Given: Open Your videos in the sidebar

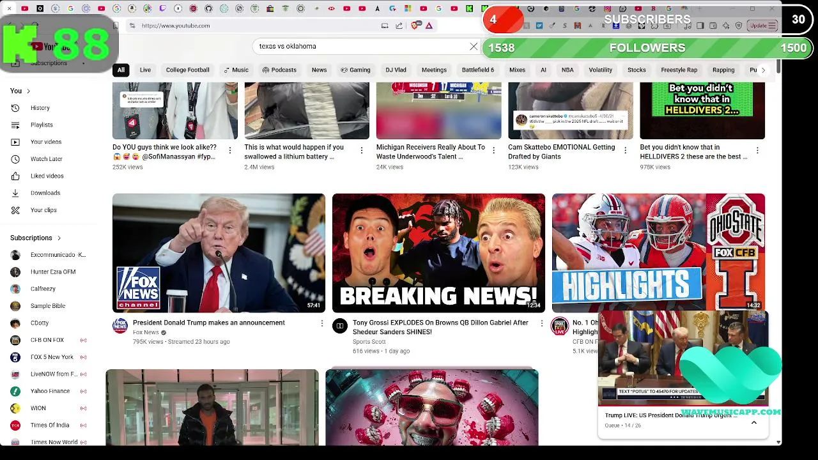Looking at the screenshot, I should 46,142.
